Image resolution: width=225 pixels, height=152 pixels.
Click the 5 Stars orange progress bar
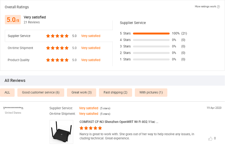(151, 33)
